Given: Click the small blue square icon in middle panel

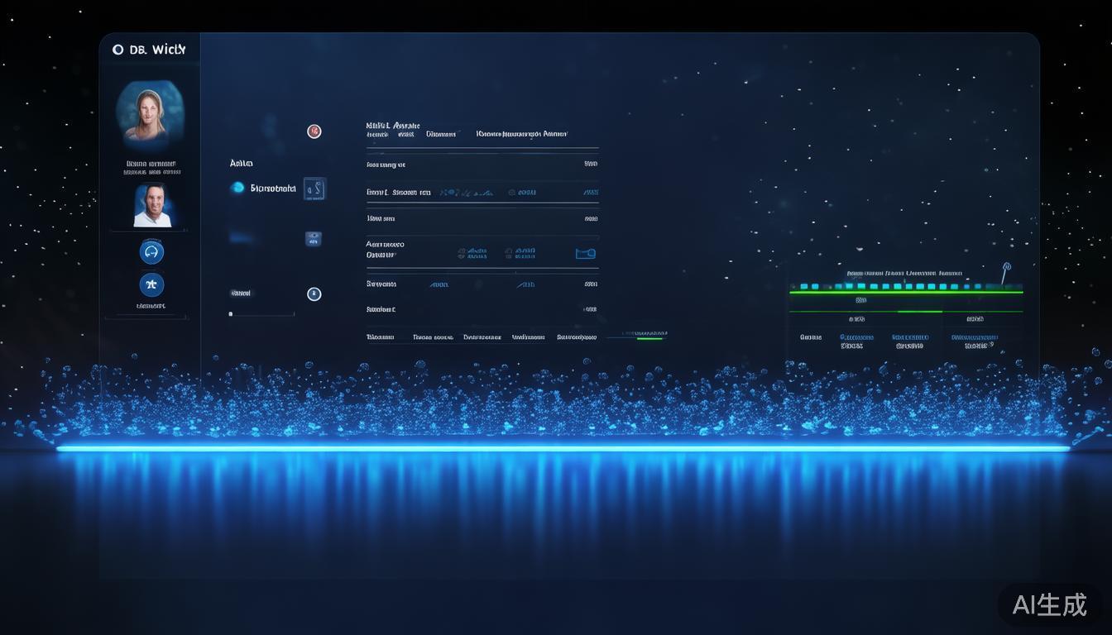Looking at the screenshot, I should coord(314,239).
